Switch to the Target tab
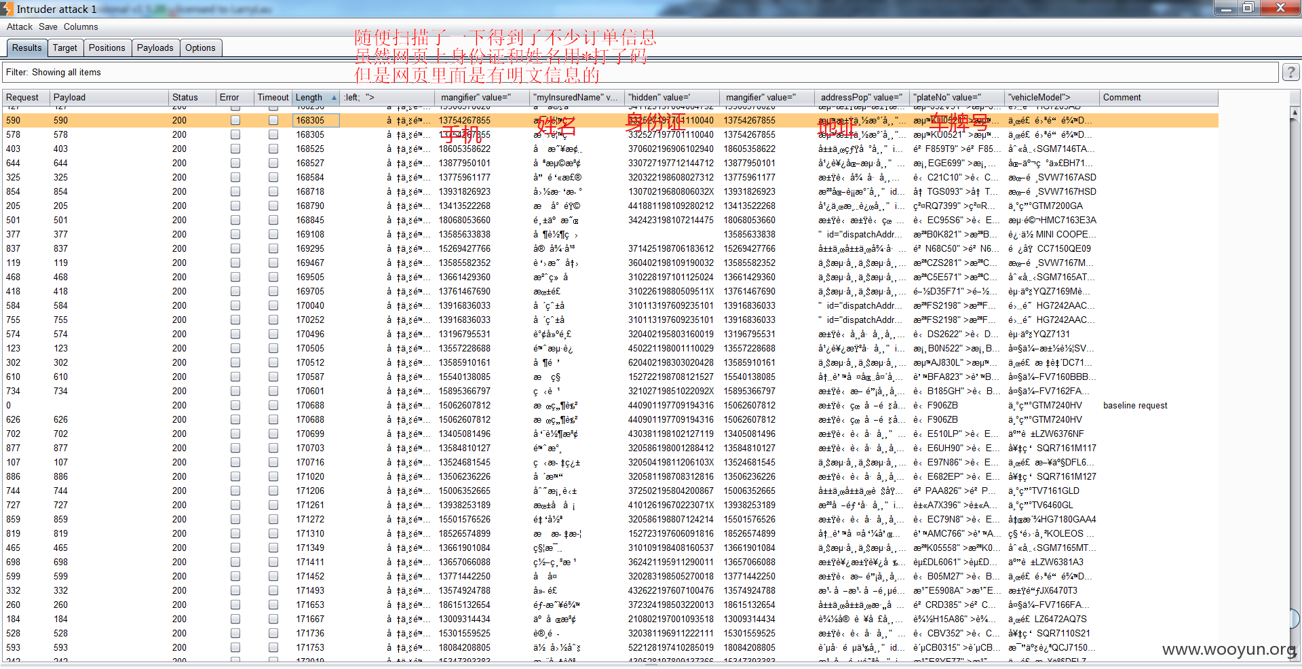The width and height of the screenshot is (1302, 669). pyautogui.click(x=65, y=47)
